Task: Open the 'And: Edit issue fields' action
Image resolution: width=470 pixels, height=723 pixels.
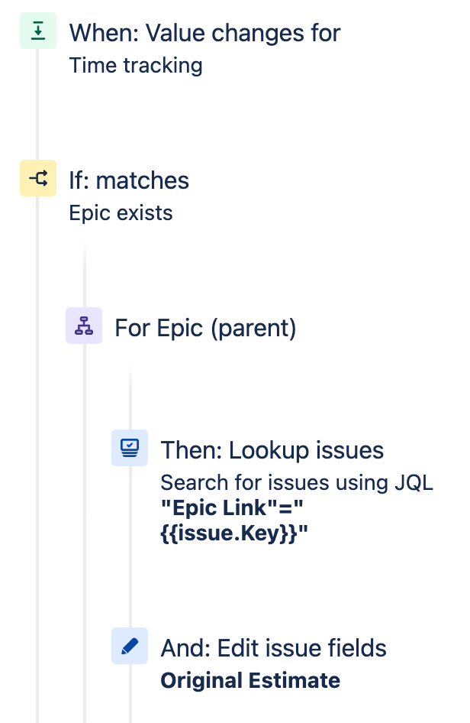Action: (273, 648)
